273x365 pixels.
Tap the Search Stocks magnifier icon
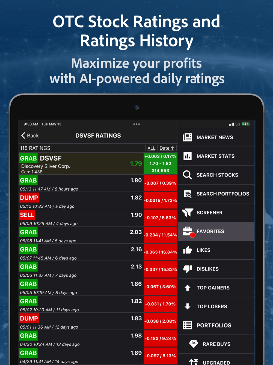(x=188, y=175)
